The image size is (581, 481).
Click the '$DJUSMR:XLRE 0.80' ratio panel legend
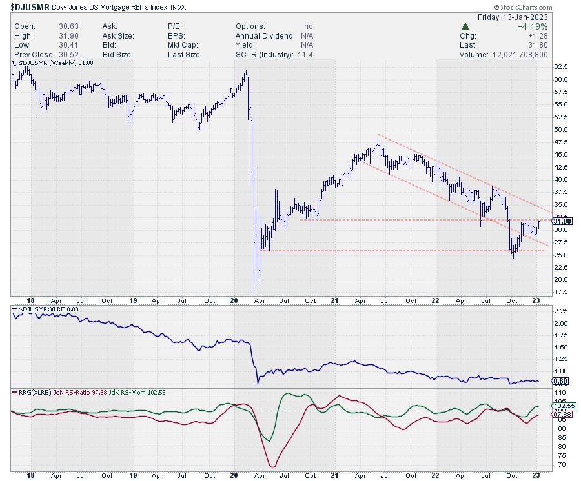[x=45, y=309]
